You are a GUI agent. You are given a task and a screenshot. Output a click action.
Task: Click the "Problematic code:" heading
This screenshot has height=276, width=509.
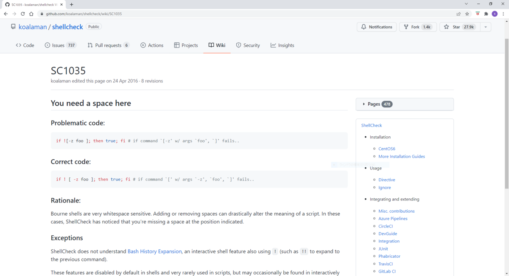[78, 123]
